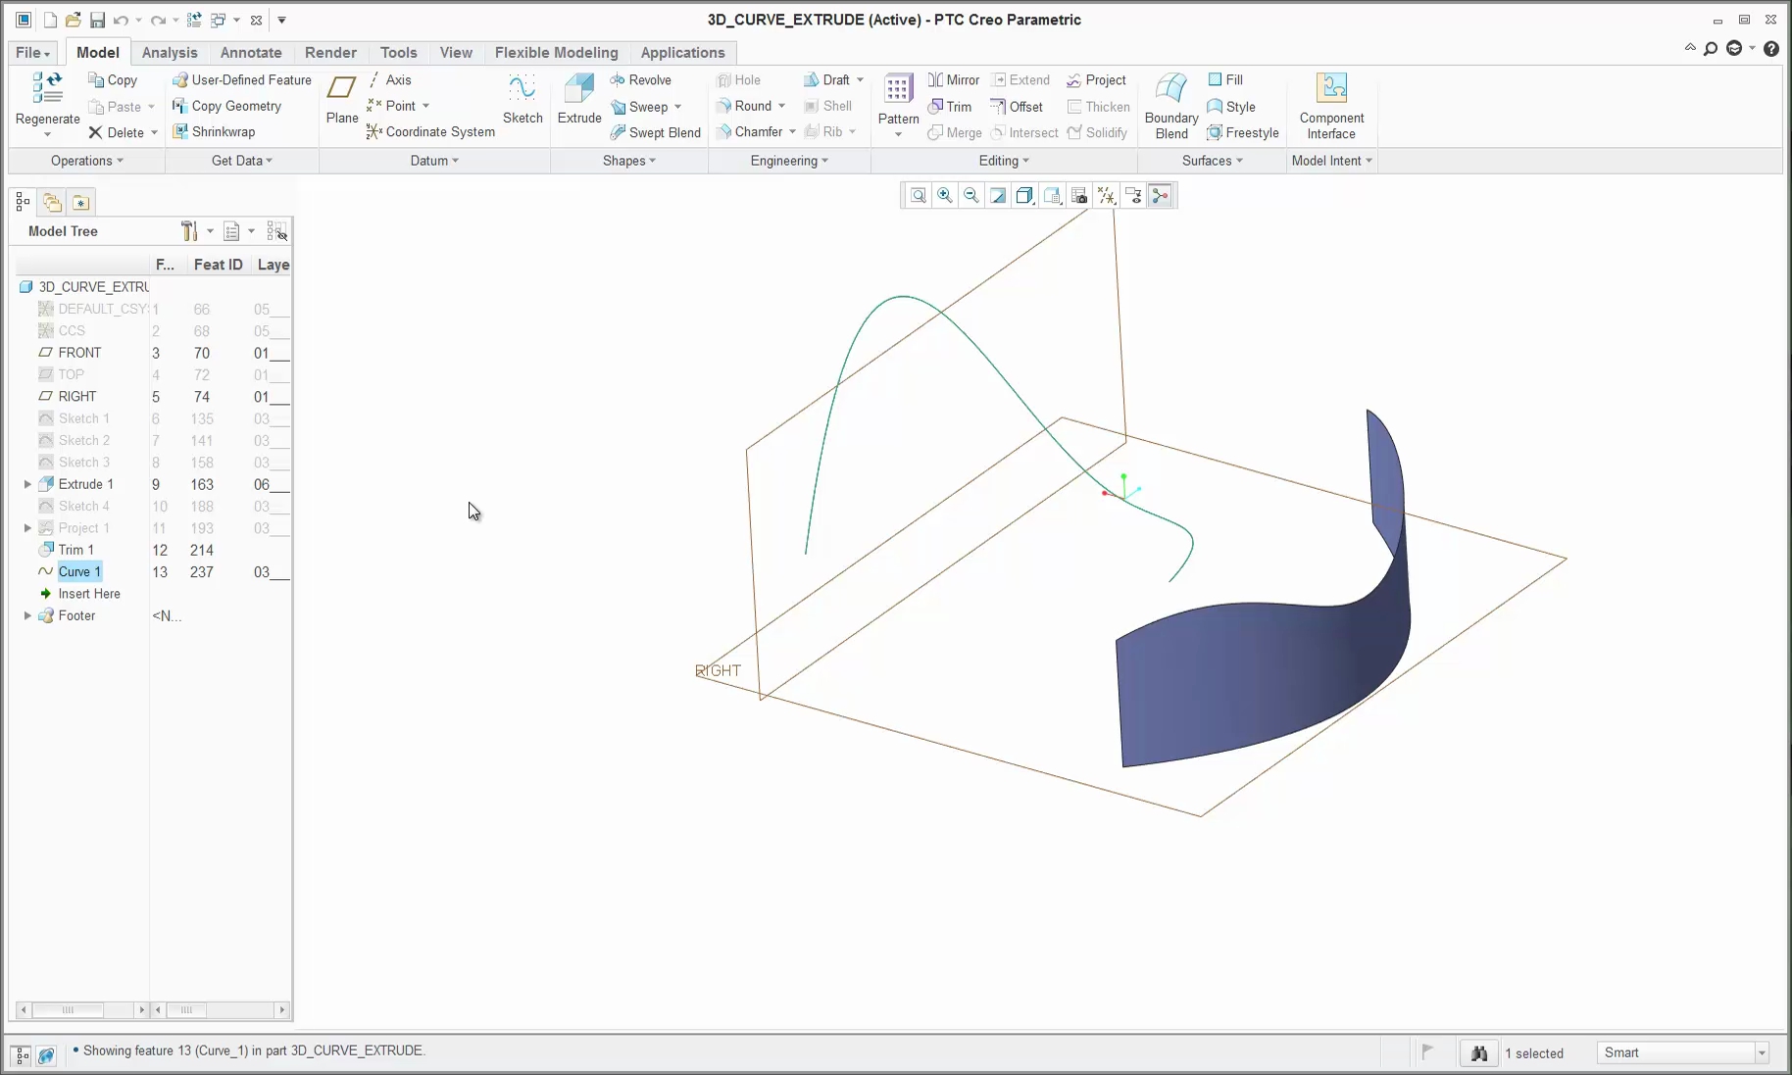Toggle the spin center display
The height and width of the screenshot is (1075, 1792).
tap(1160, 195)
